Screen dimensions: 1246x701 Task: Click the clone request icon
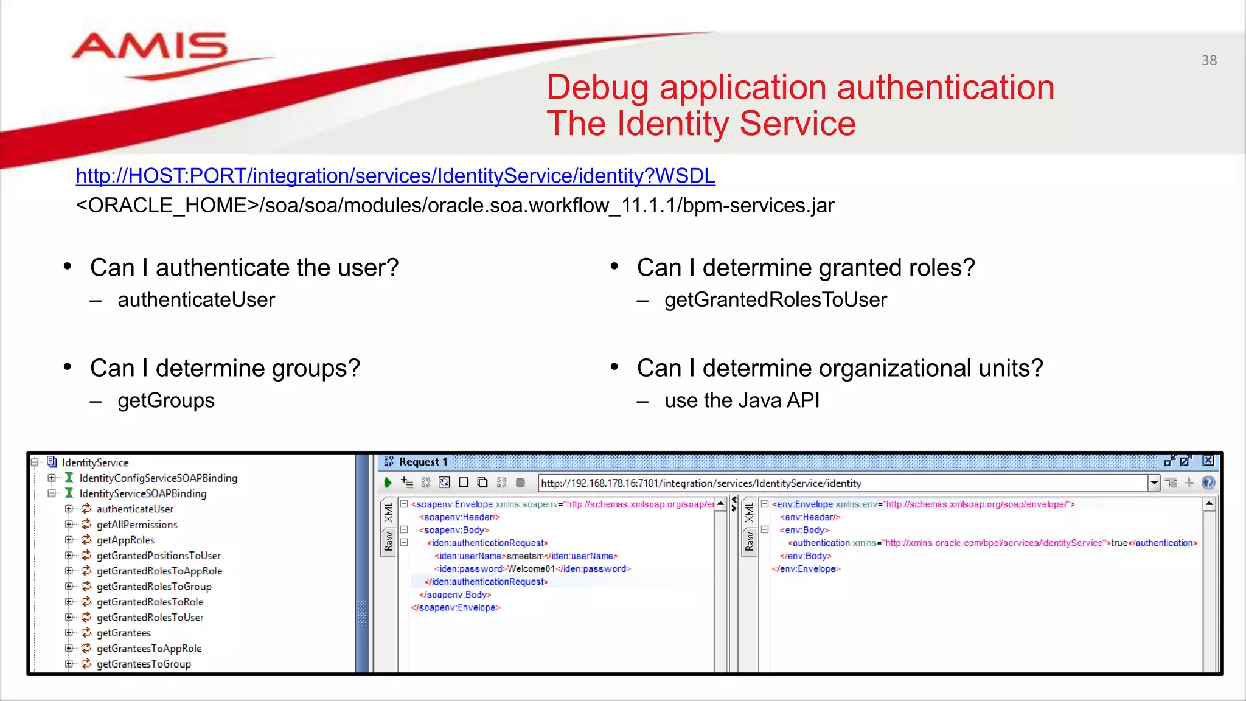point(482,483)
